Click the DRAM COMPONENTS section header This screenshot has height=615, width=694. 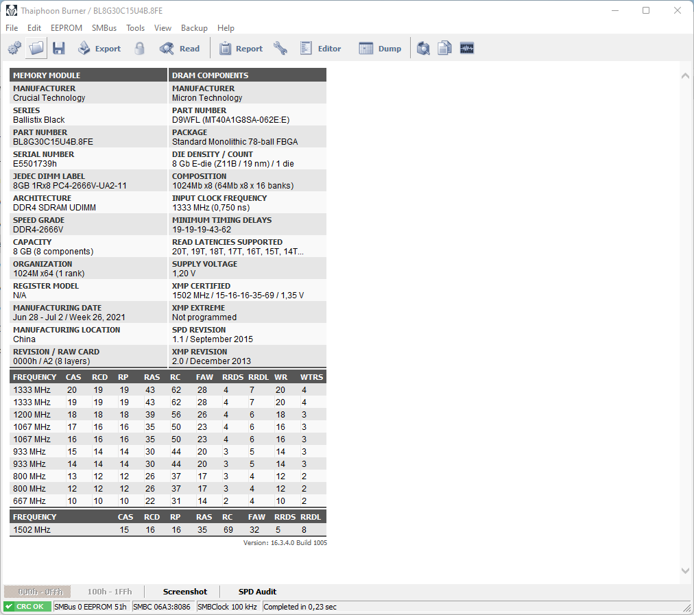point(248,75)
